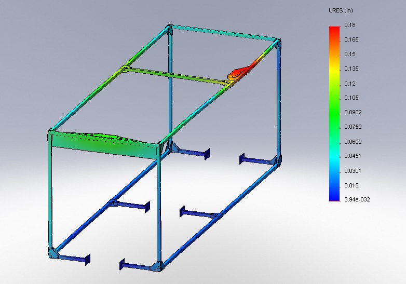The image size is (406, 284).
Task: Select the 0.0752 legend value
Action: coord(353,127)
